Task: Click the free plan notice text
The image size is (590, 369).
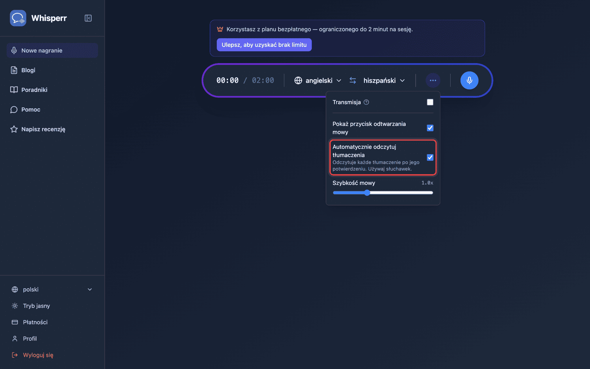Action: [x=319, y=29]
